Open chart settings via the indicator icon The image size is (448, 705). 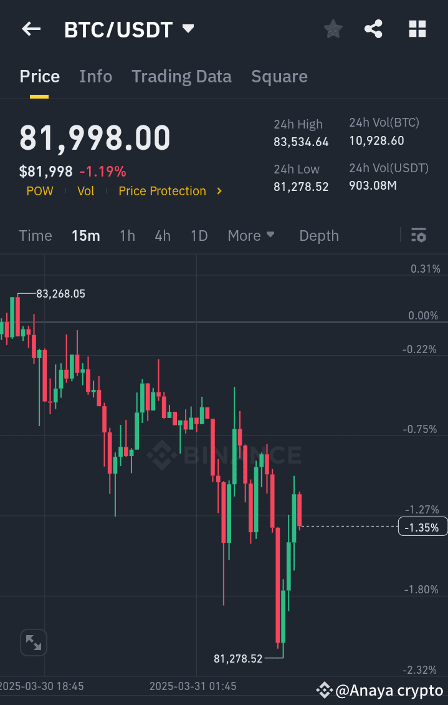coord(419,235)
